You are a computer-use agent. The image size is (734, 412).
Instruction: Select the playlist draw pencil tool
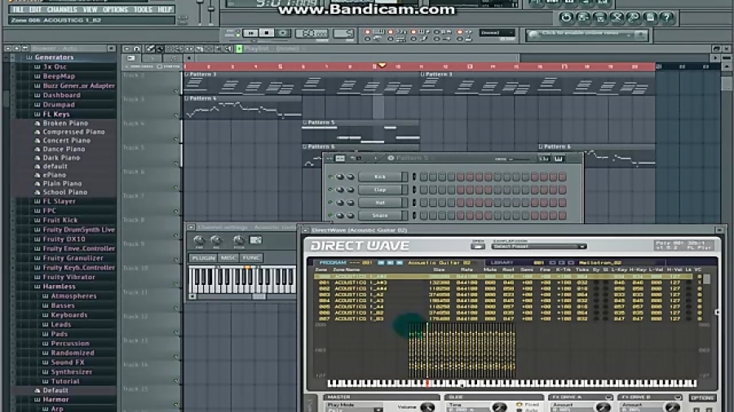point(150,49)
